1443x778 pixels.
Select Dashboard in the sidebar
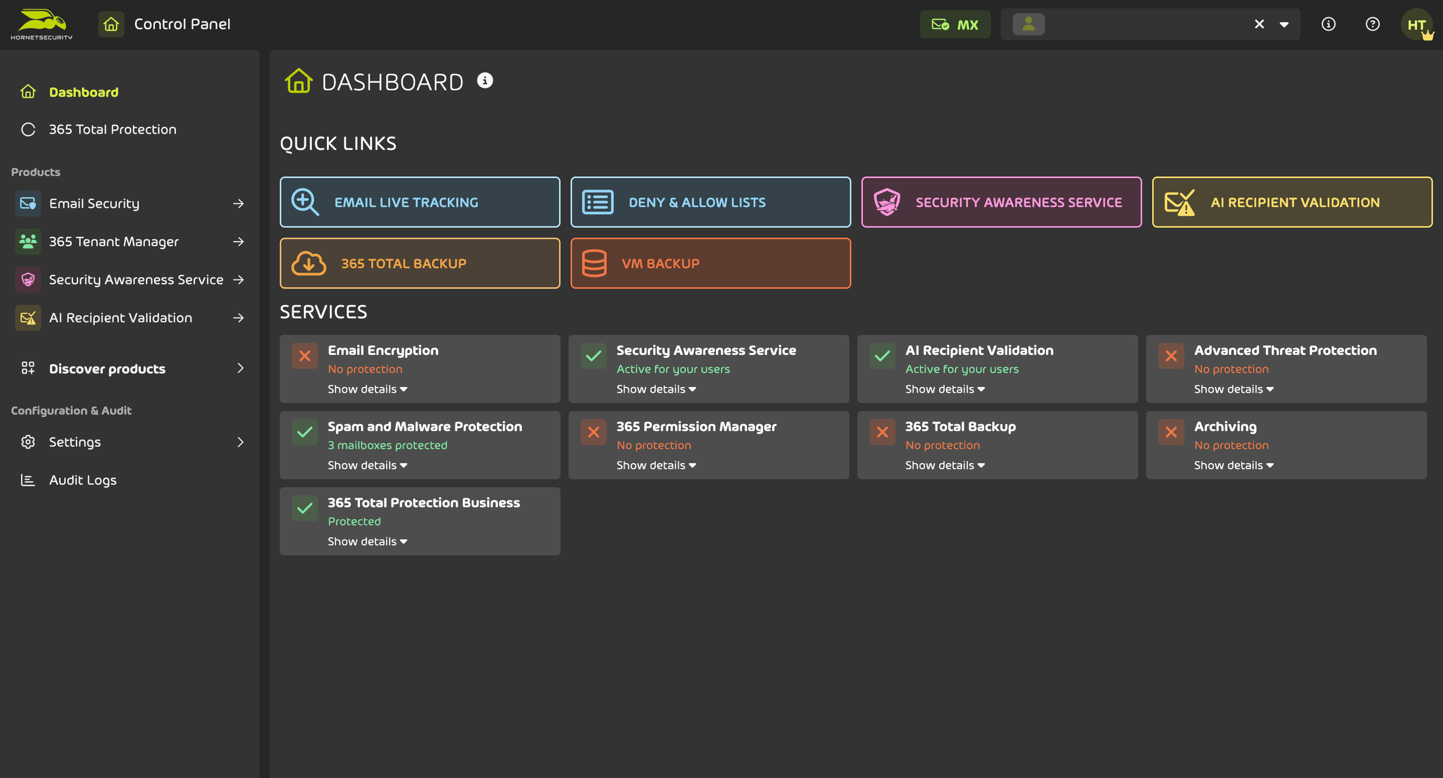83,92
